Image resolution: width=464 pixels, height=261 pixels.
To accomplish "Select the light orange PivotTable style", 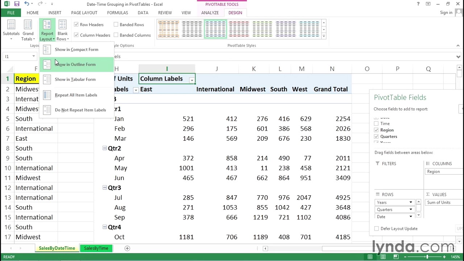I will (169, 29).
